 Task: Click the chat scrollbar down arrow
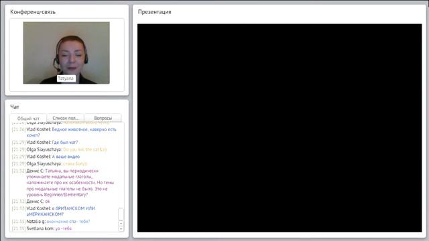(x=121, y=229)
